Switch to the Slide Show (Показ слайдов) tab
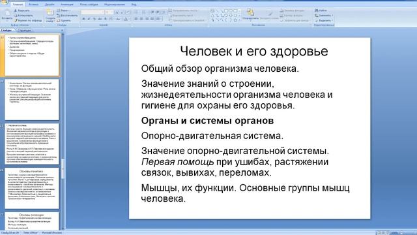Screen dimensions: 417x235 coord(89,5)
